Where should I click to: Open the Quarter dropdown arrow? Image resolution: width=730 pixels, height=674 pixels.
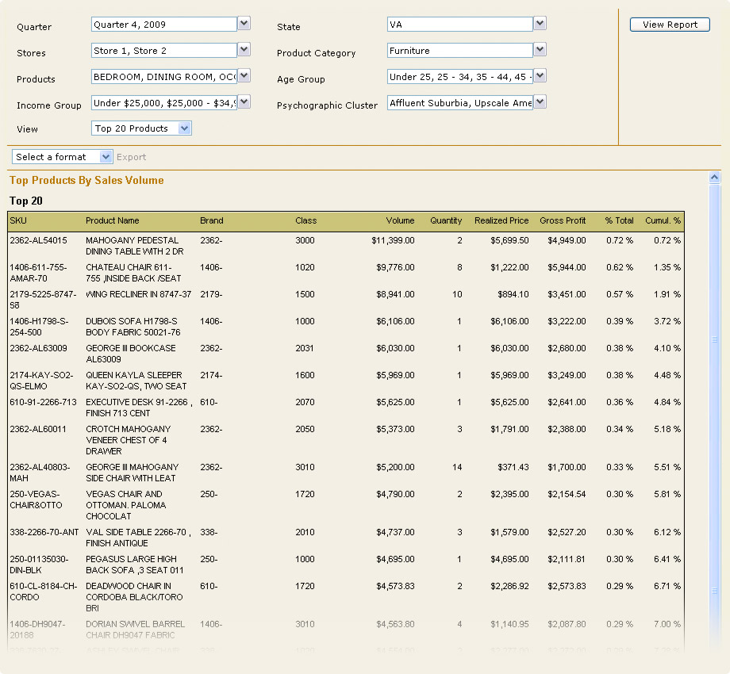click(244, 24)
